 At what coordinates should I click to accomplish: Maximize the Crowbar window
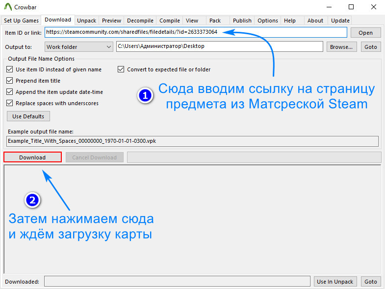pos(351,7)
